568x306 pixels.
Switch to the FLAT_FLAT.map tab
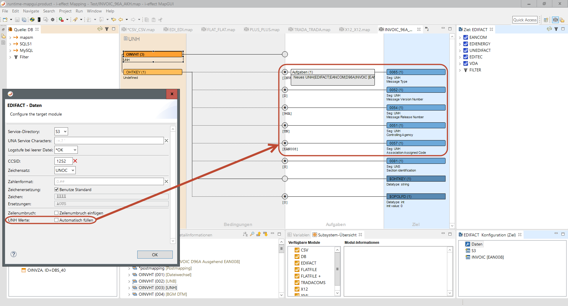coord(221,30)
